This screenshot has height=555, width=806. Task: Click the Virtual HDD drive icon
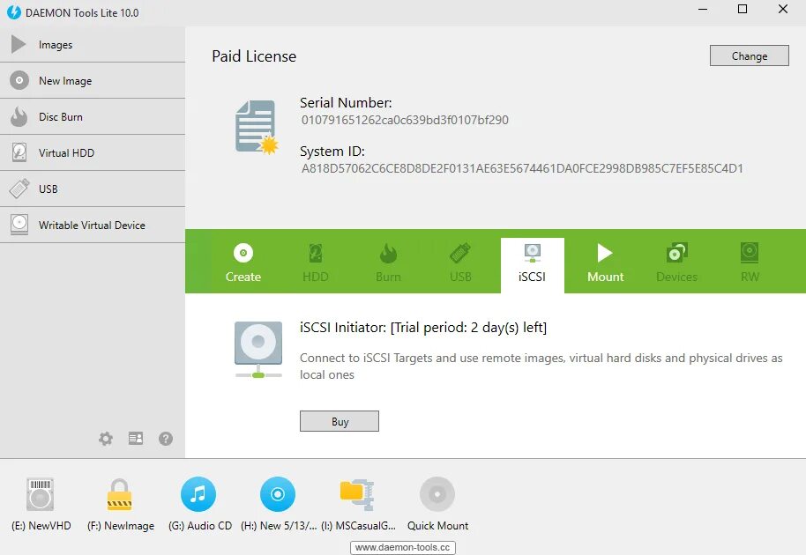coord(19,152)
